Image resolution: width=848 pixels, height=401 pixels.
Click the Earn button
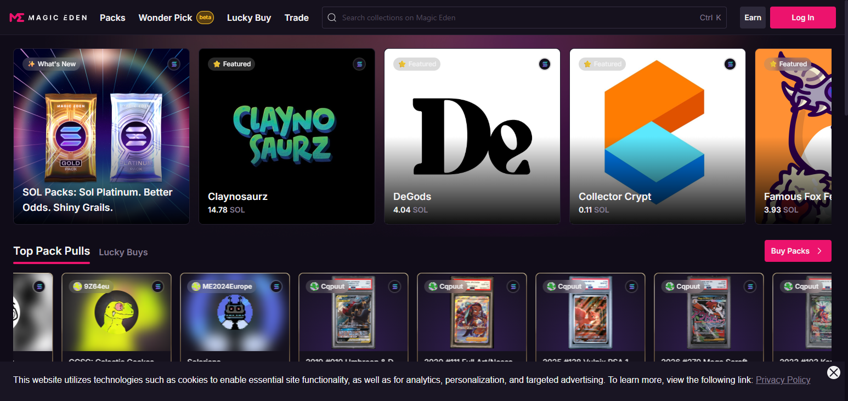753,18
